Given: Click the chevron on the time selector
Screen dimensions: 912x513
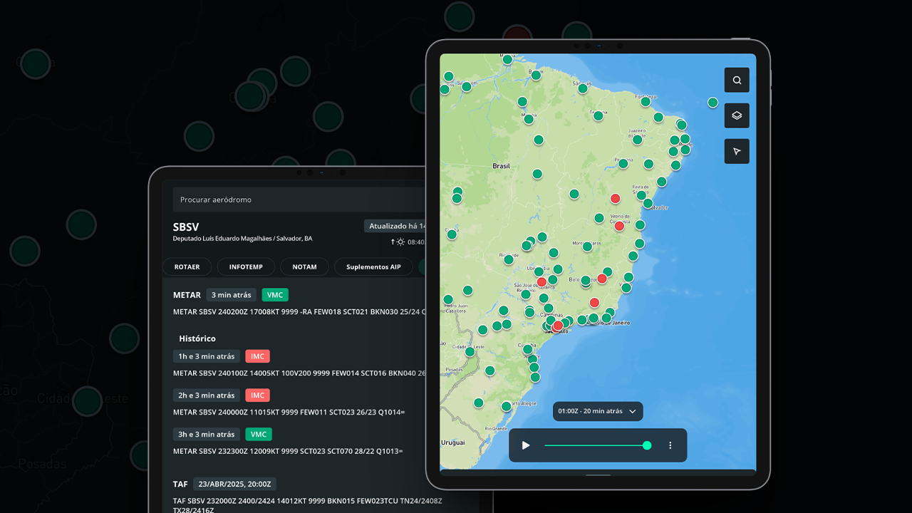Looking at the screenshot, I should [x=633, y=412].
